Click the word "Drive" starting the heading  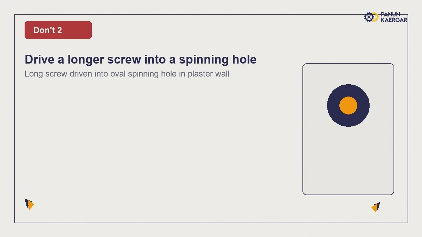[x=40, y=59]
